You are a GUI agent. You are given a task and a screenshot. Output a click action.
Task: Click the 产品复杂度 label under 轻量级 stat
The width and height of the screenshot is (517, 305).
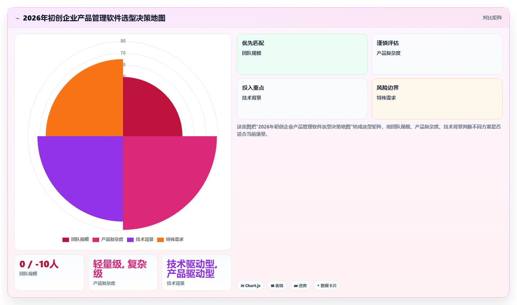(104, 283)
